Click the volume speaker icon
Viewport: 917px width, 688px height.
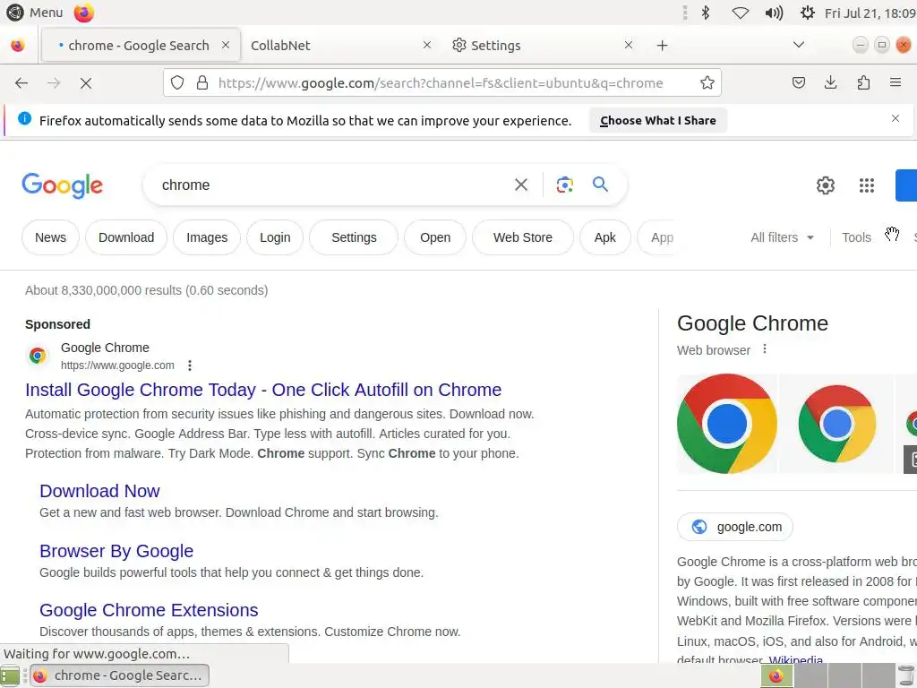(x=774, y=13)
